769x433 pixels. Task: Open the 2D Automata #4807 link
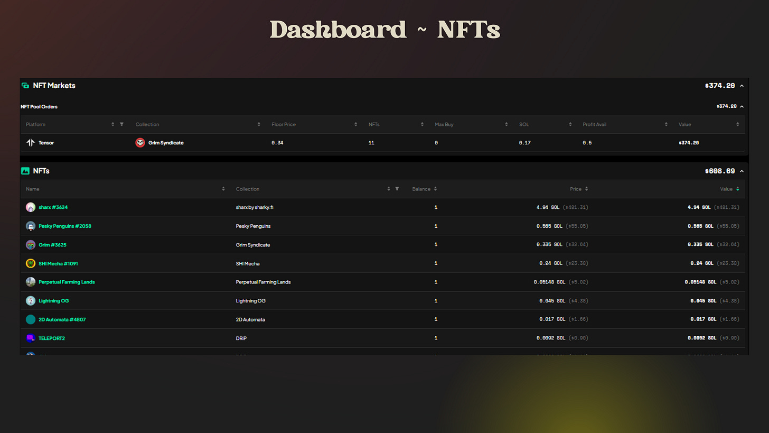click(x=62, y=319)
